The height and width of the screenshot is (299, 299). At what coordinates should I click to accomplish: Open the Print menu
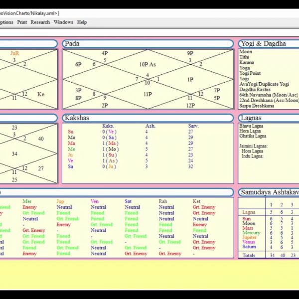(x=22, y=22)
